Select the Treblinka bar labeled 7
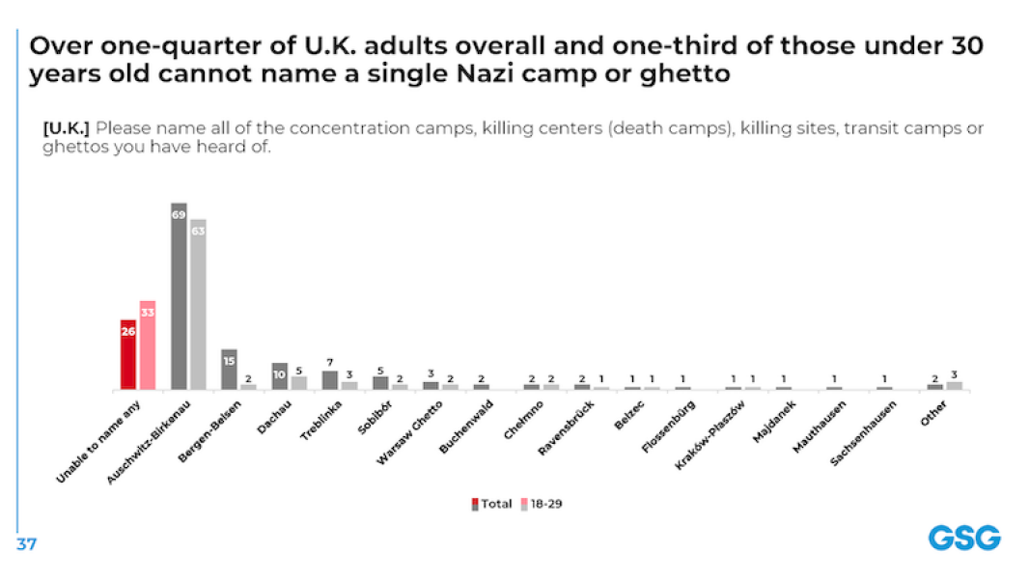 click(330, 380)
